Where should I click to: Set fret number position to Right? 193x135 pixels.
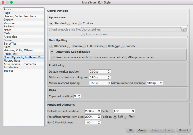[125, 117]
